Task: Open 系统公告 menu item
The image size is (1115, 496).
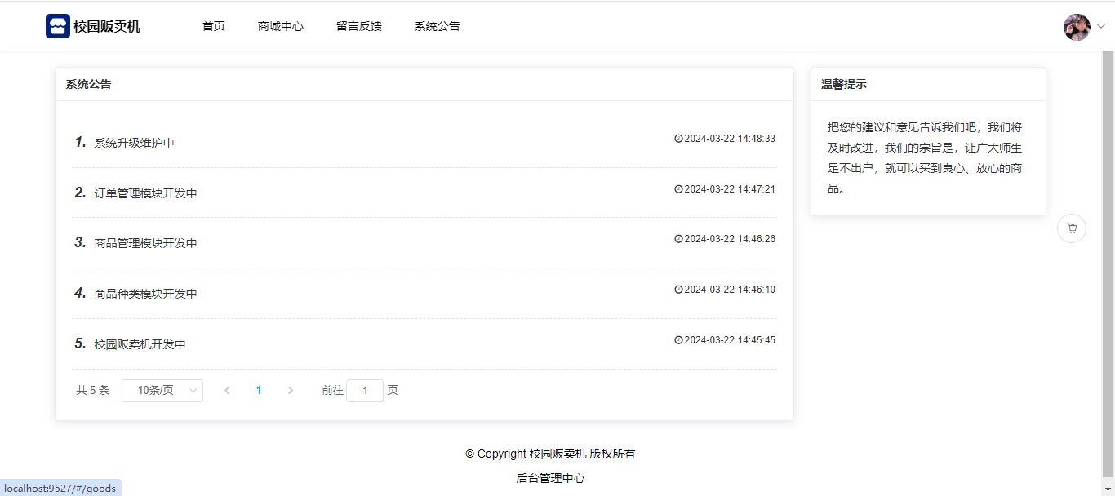Action: pyautogui.click(x=438, y=26)
